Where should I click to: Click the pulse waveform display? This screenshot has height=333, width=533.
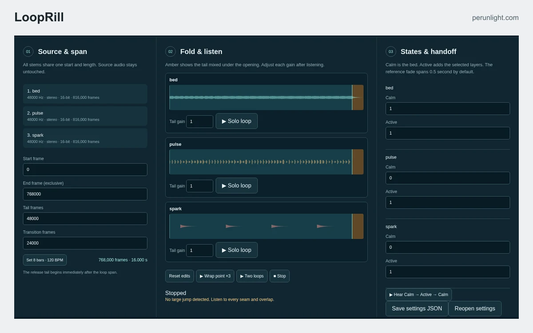266,162
